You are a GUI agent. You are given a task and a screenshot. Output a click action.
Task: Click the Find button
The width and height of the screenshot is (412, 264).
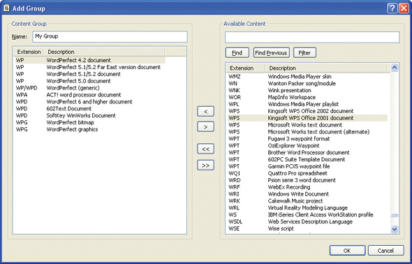tap(237, 53)
